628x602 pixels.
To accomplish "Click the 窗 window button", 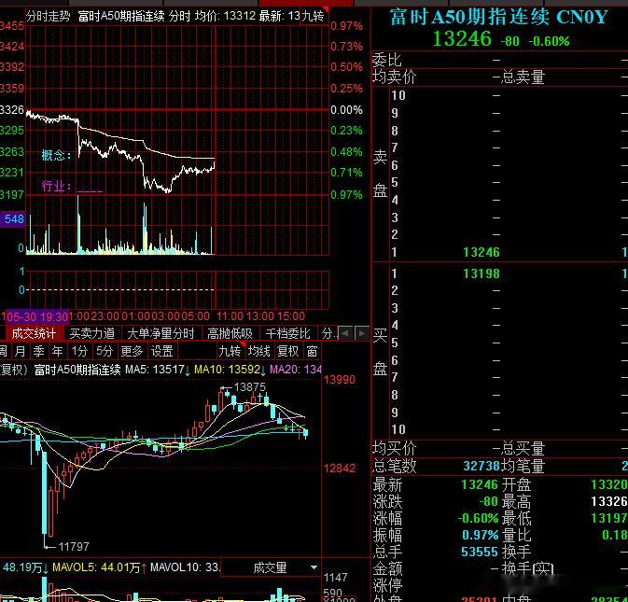I will (312, 351).
